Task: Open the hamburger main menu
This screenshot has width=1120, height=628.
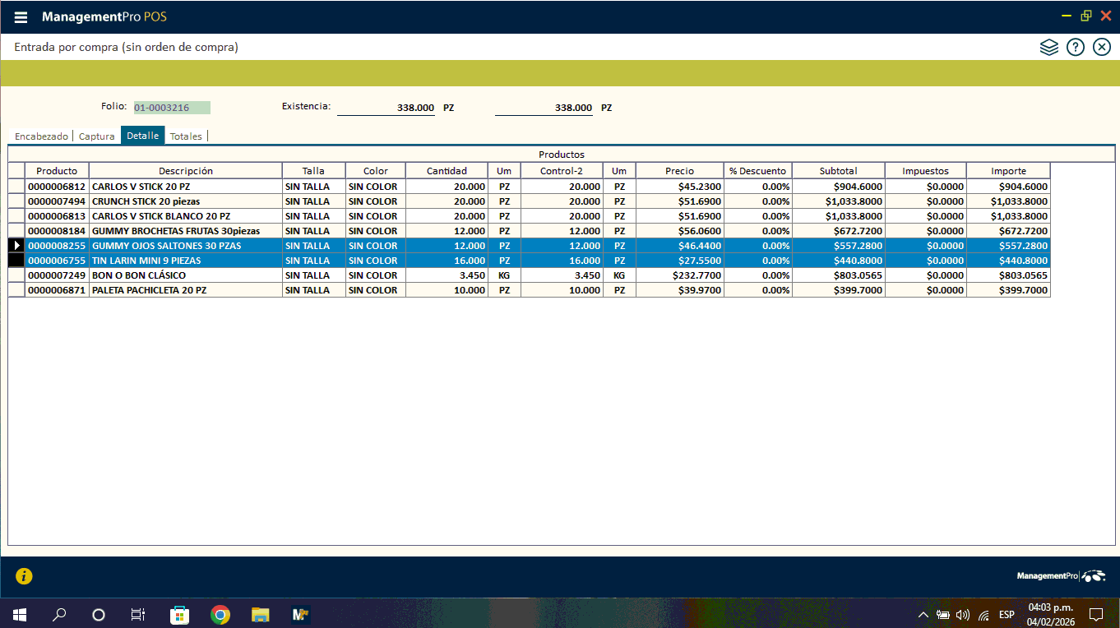Action: pos(21,17)
